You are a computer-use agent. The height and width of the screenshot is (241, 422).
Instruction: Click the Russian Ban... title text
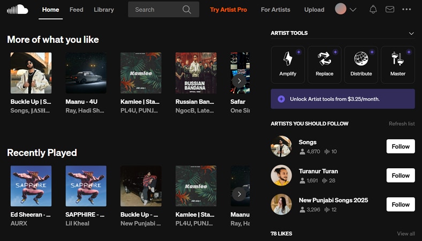[x=195, y=102]
